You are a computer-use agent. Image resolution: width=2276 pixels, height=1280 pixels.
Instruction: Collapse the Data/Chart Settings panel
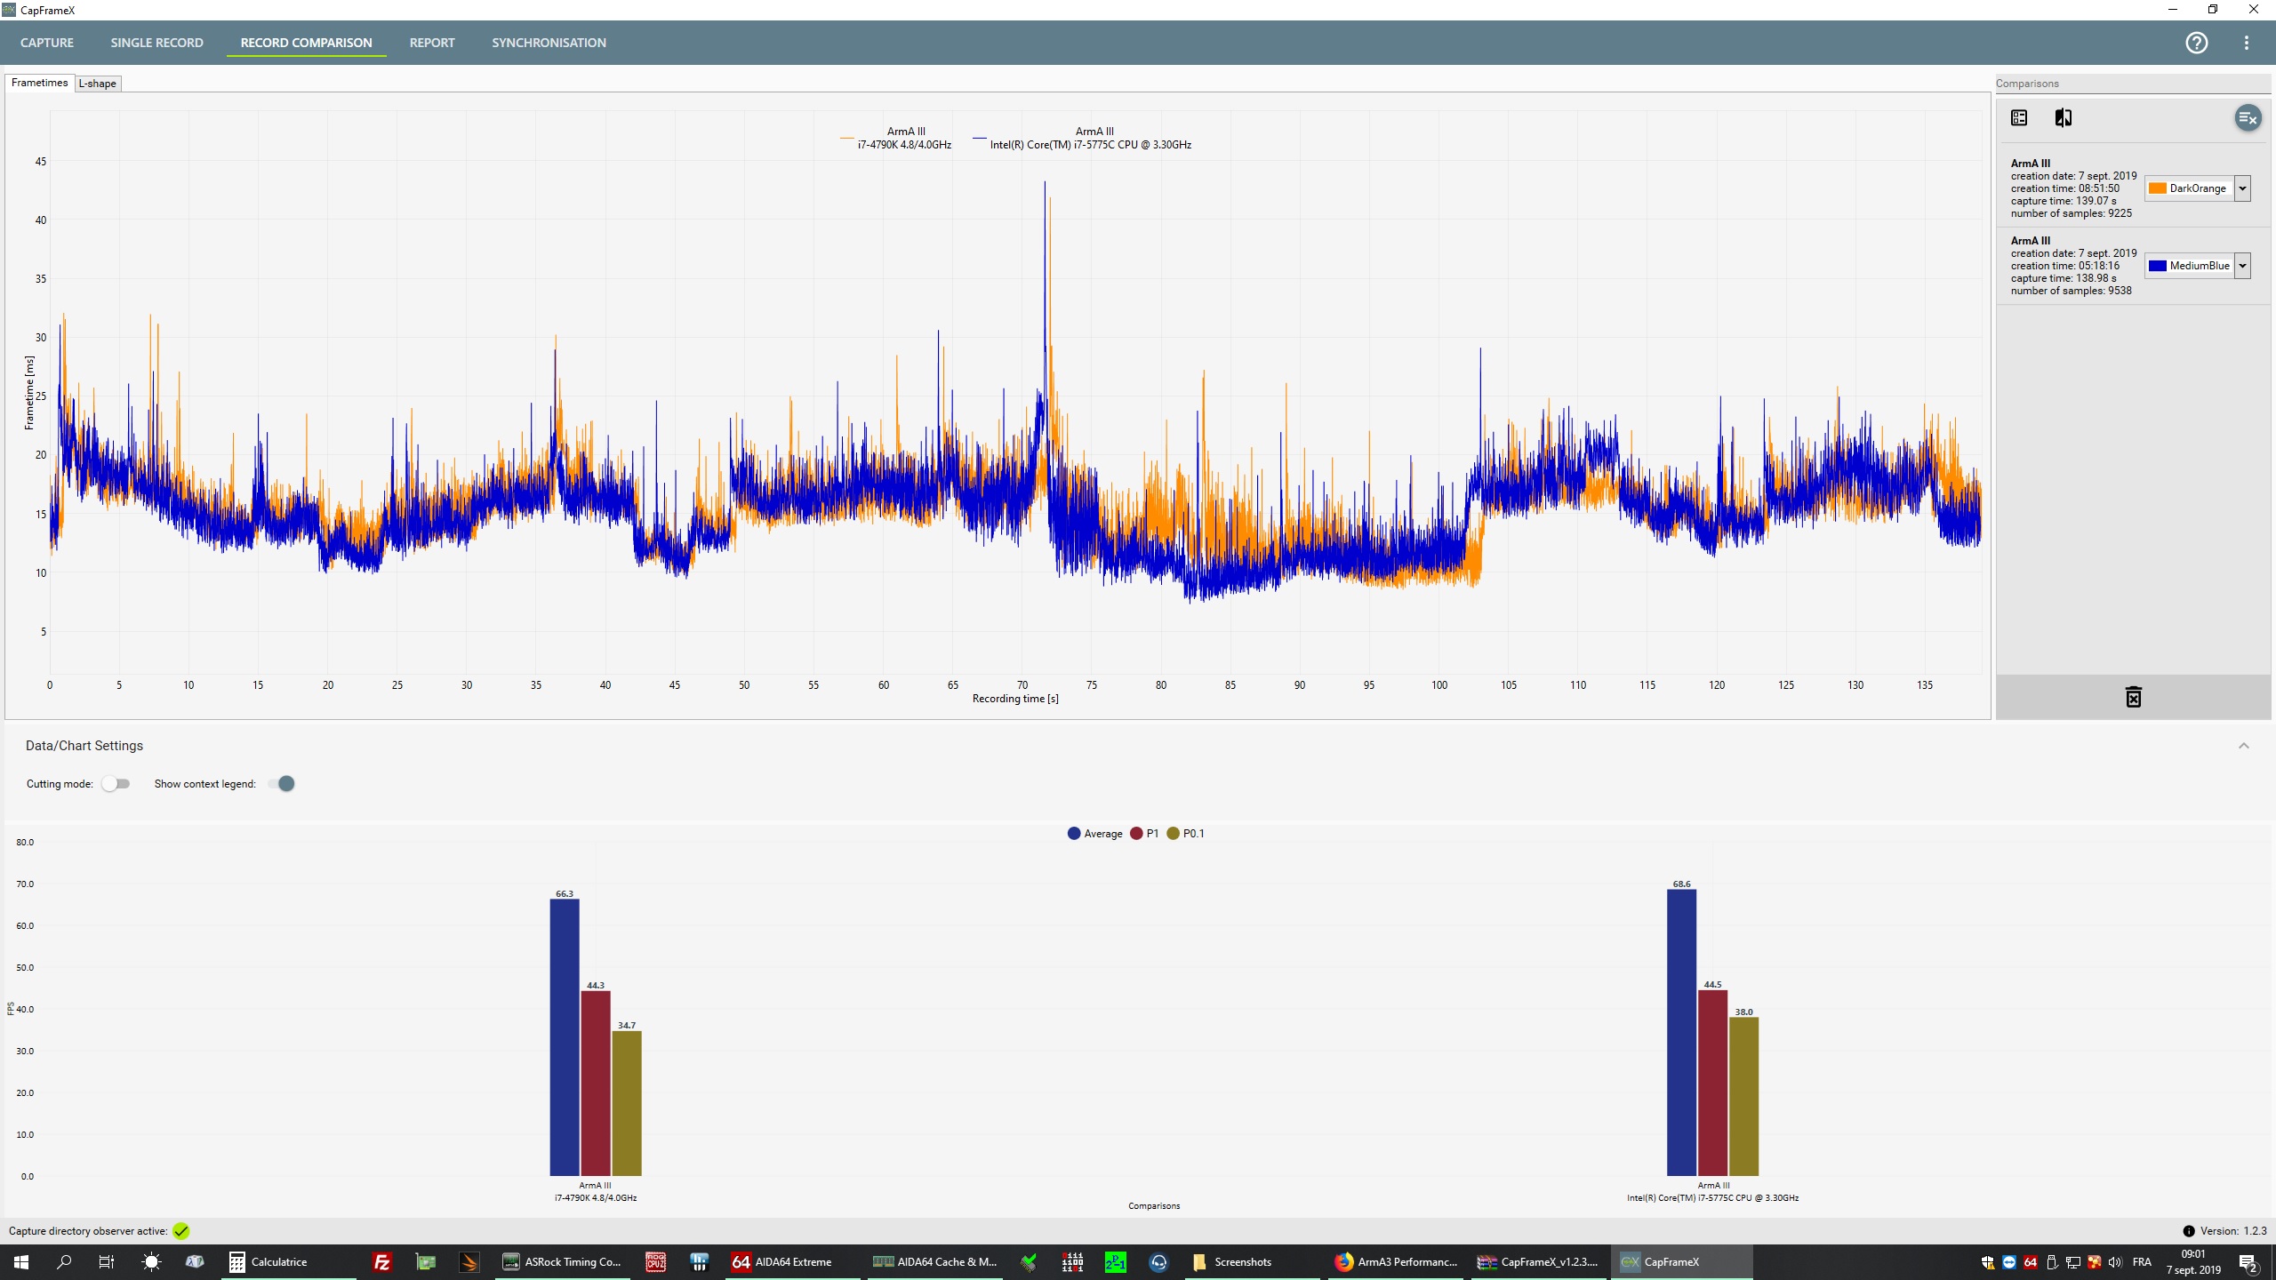click(x=2243, y=746)
